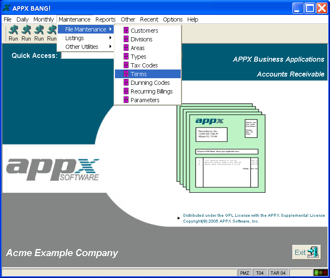Open the Reports menu
330x278 pixels.
click(105, 19)
